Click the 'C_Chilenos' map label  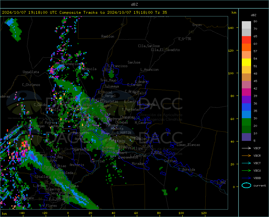coord(31,85)
